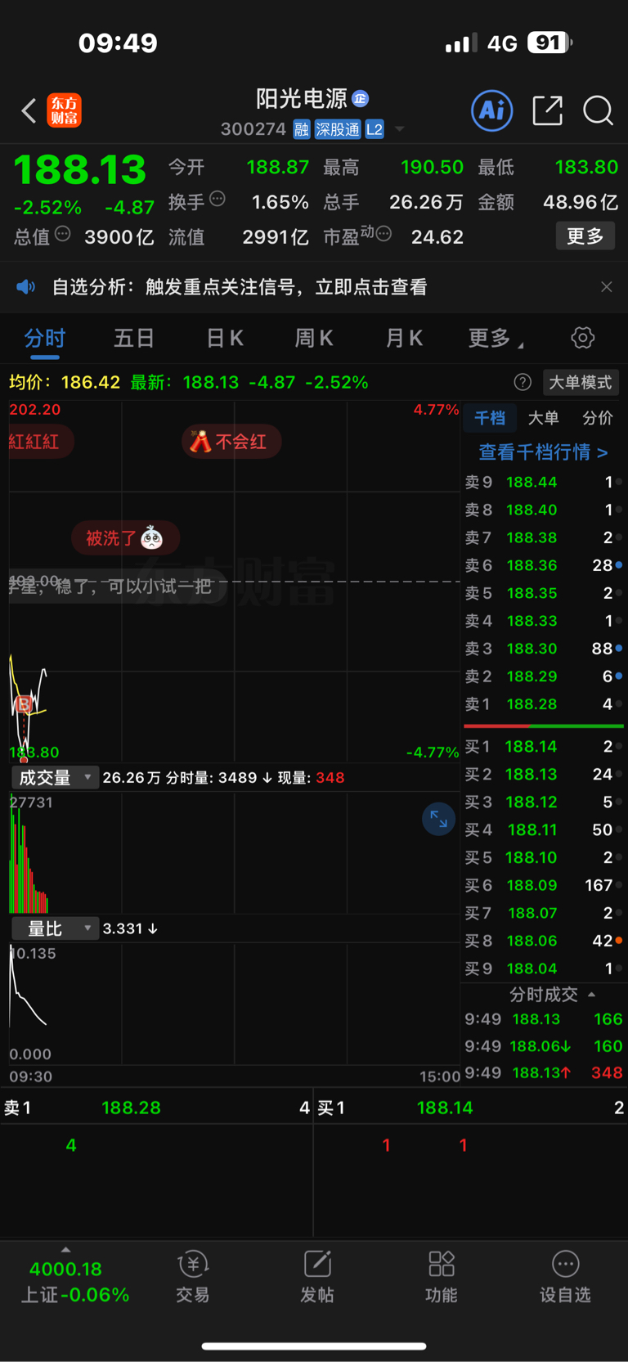Expand 更多 chart period dropdown

point(496,338)
